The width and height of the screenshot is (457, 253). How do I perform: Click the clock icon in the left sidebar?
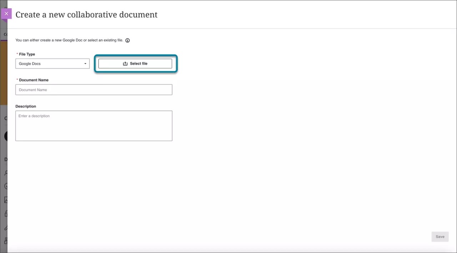(x=6, y=186)
